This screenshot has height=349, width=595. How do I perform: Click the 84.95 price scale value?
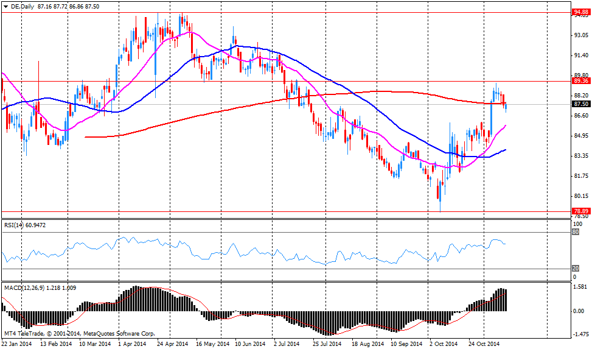pos(582,136)
